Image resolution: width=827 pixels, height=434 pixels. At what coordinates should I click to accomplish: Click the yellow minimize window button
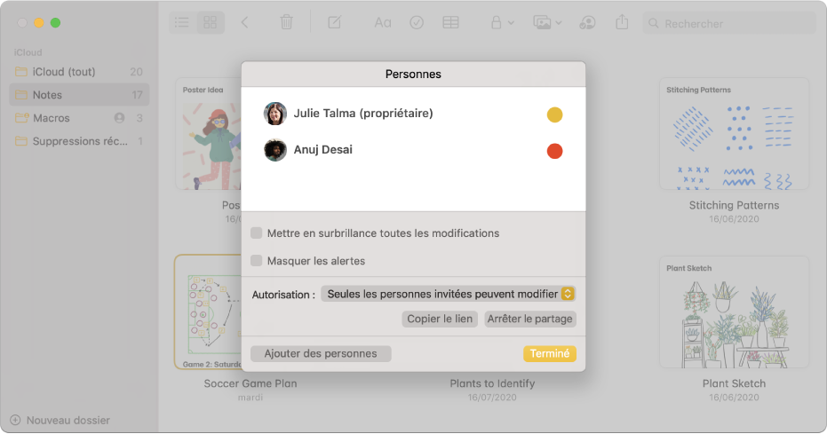pos(38,23)
